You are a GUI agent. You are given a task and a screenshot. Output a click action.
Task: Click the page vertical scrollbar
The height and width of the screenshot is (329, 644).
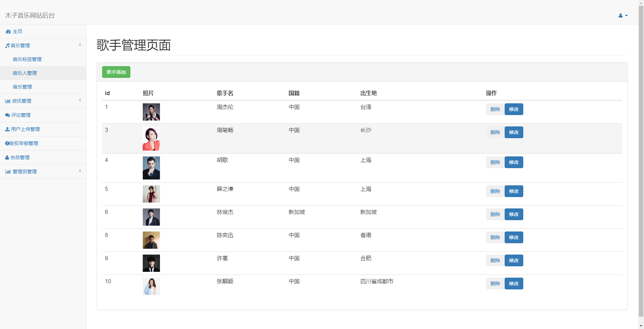coord(641,161)
